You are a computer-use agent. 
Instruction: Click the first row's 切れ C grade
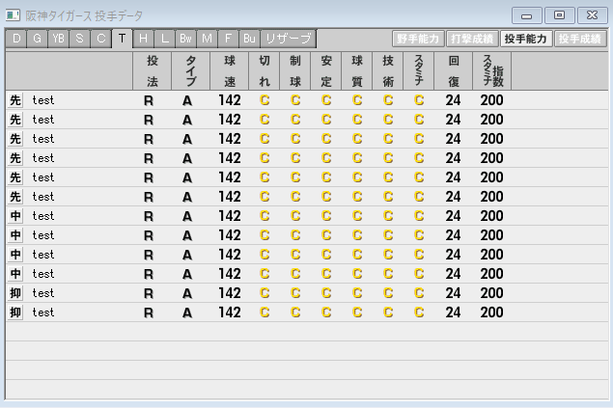[x=265, y=100]
